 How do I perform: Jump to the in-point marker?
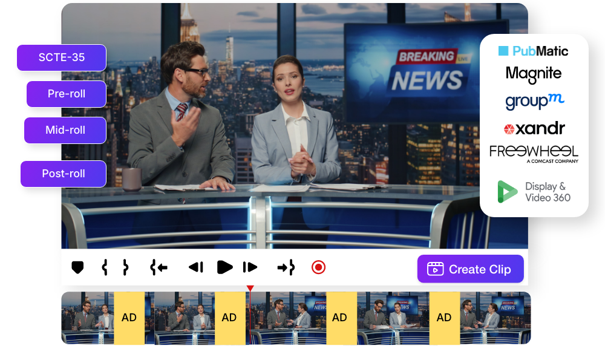(159, 267)
